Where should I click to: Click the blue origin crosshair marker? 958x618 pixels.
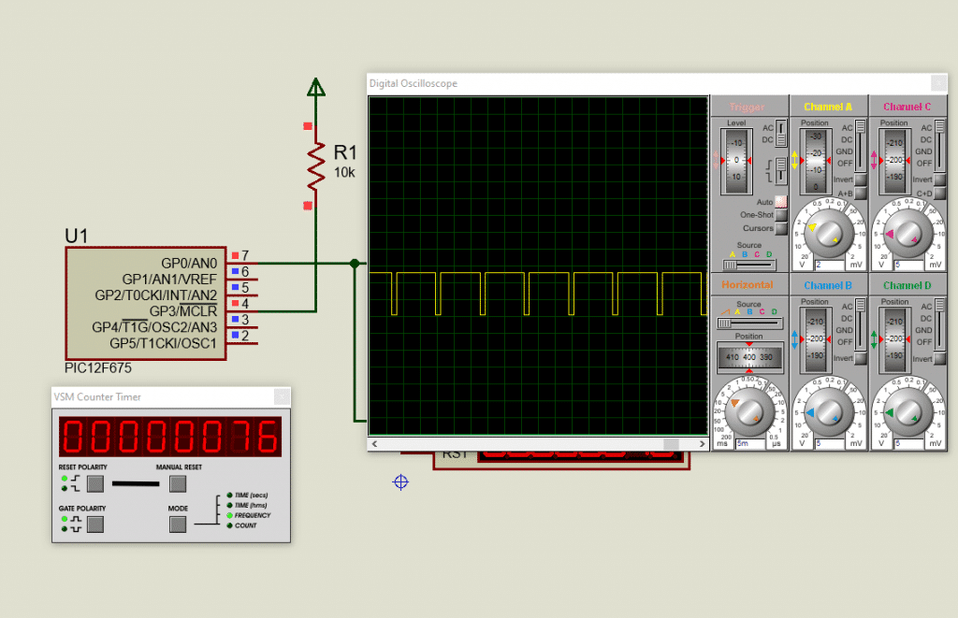click(400, 482)
